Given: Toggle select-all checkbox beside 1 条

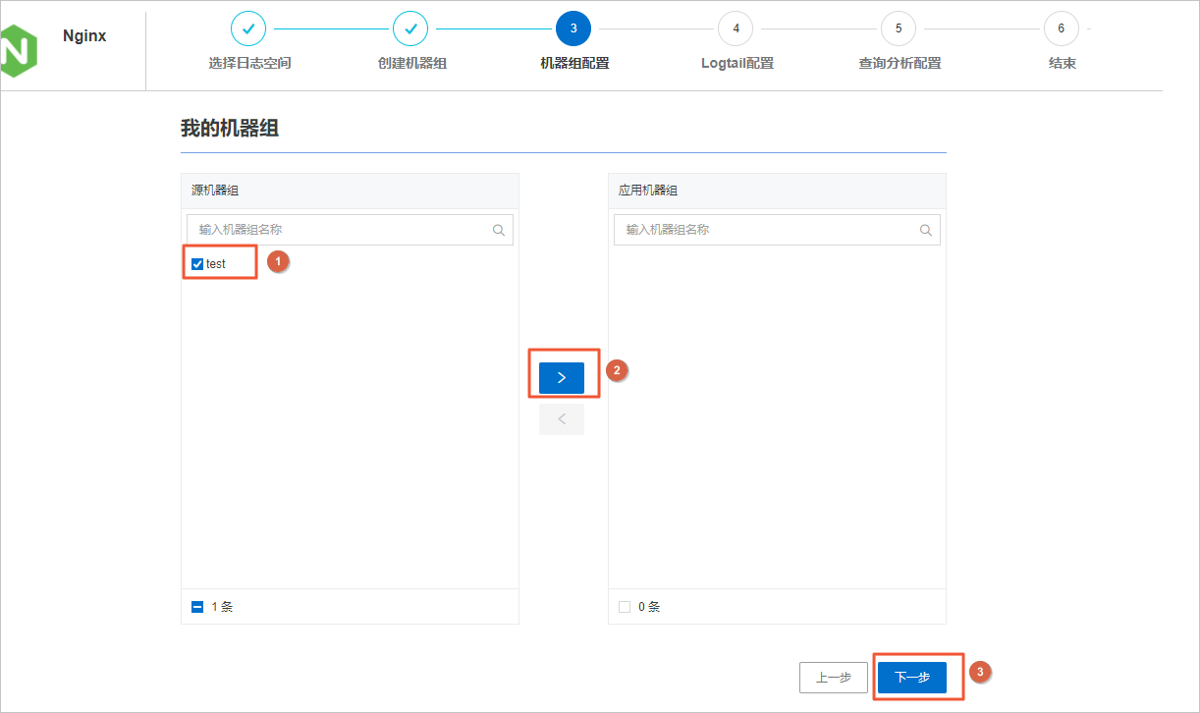Looking at the screenshot, I should click(x=197, y=607).
